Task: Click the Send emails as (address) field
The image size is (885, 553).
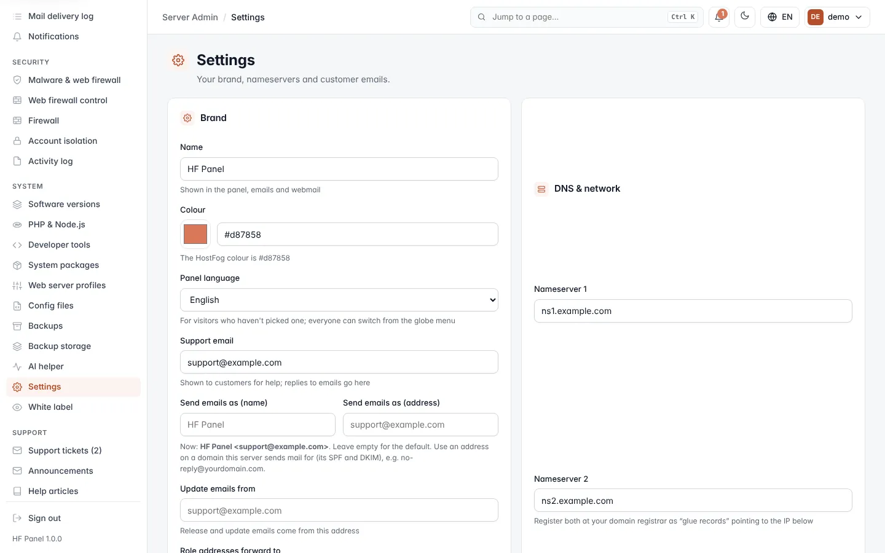Action: 420,425
